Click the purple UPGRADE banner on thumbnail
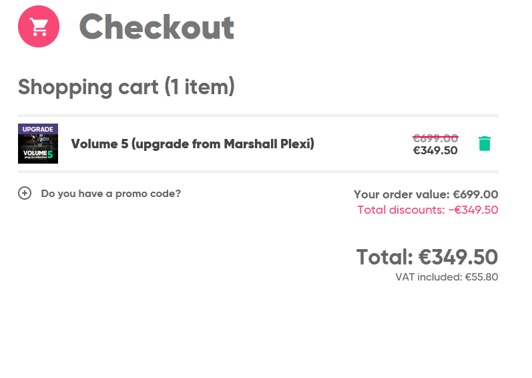Screen dimensions: 532x378 (38, 129)
